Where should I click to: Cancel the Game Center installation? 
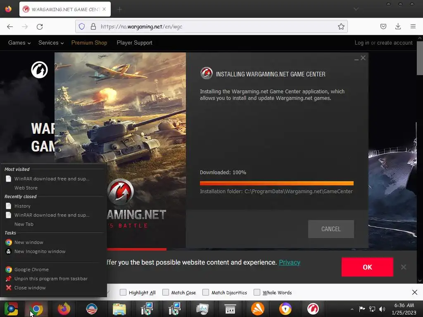click(x=331, y=229)
